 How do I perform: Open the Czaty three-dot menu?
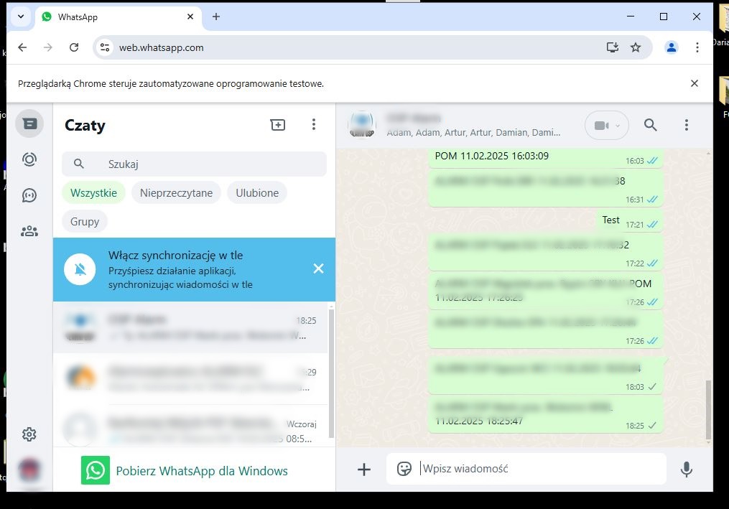(314, 124)
